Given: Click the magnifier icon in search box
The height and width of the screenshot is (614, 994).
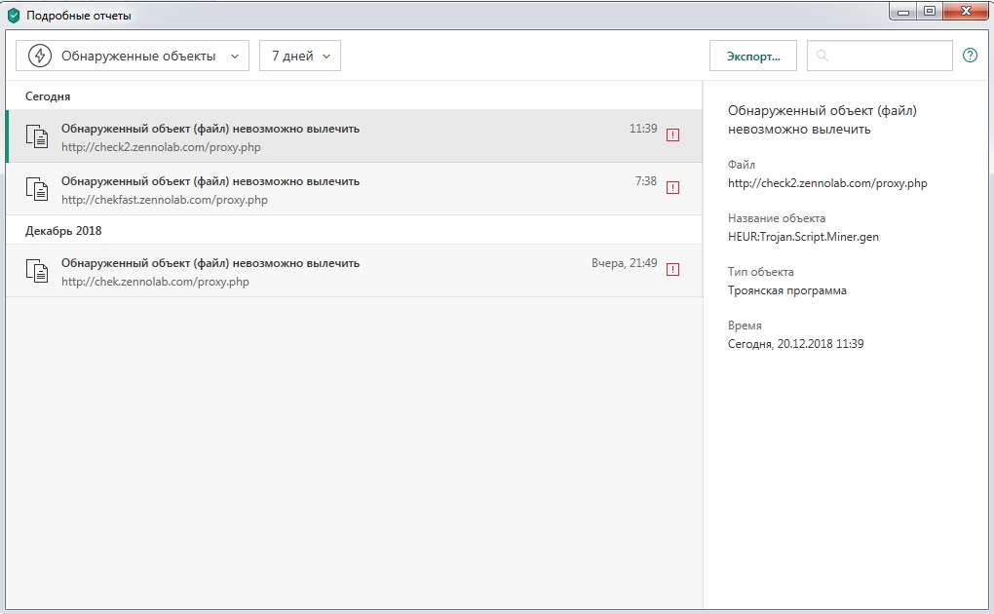Looking at the screenshot, I should (822, 57).
